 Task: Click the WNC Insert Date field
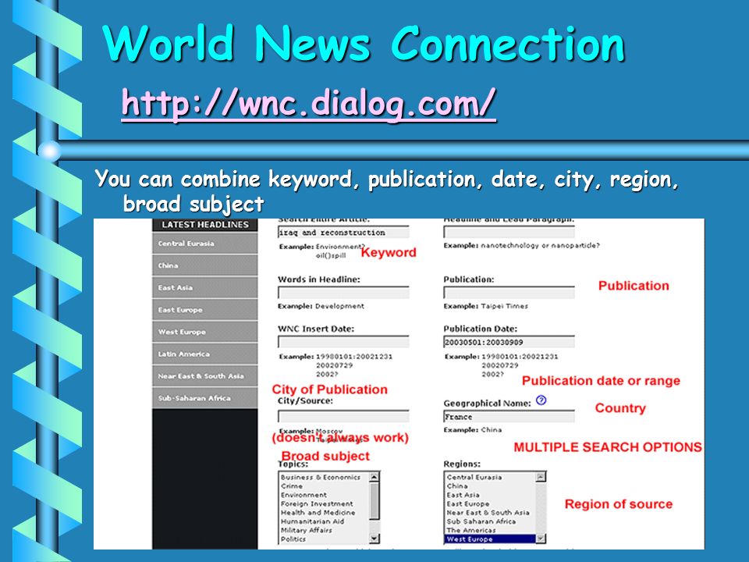click(x=343, y=342)
